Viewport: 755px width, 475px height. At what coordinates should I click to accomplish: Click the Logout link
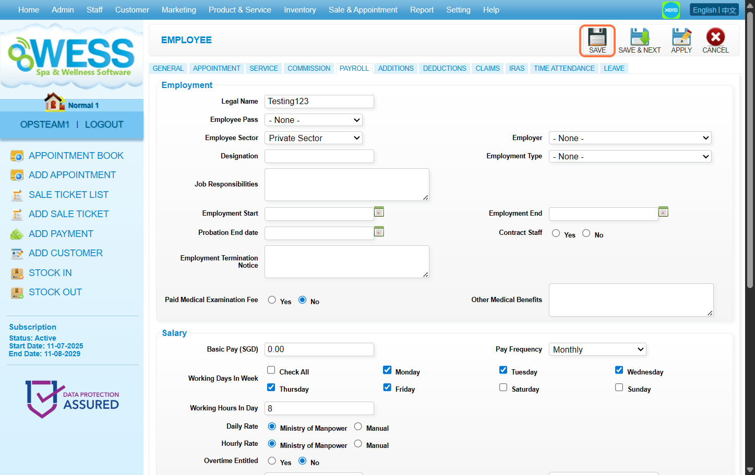click(104, 124)
